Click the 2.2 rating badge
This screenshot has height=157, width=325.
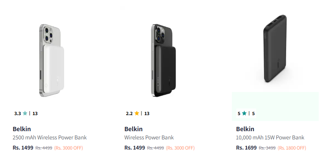point(138,114)
